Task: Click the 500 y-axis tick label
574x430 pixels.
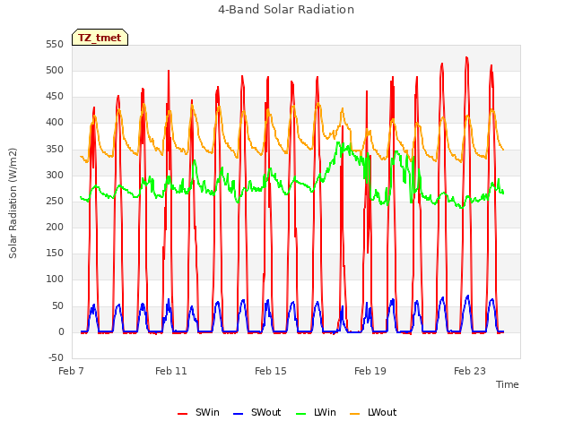Action: (x=55, y=71)
